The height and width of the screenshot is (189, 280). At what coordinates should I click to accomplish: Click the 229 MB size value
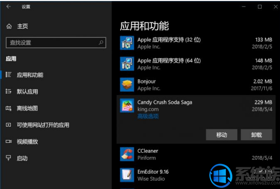tap(263, 102)
